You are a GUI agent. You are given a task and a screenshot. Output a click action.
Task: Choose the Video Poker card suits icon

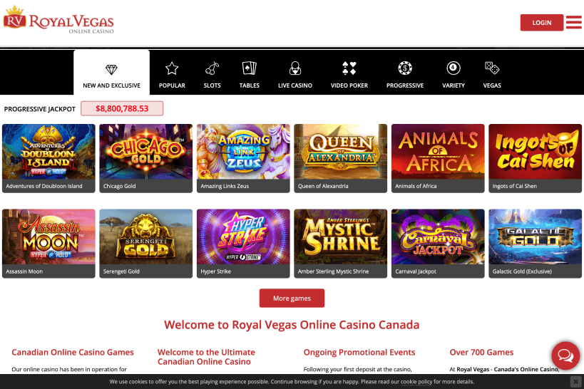349,68
